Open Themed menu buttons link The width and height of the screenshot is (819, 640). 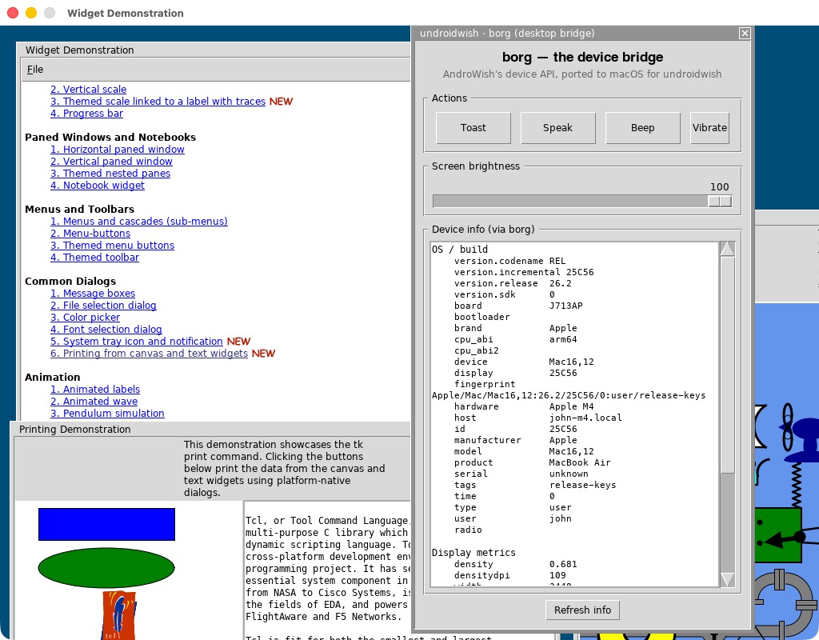tap(112, 246)
